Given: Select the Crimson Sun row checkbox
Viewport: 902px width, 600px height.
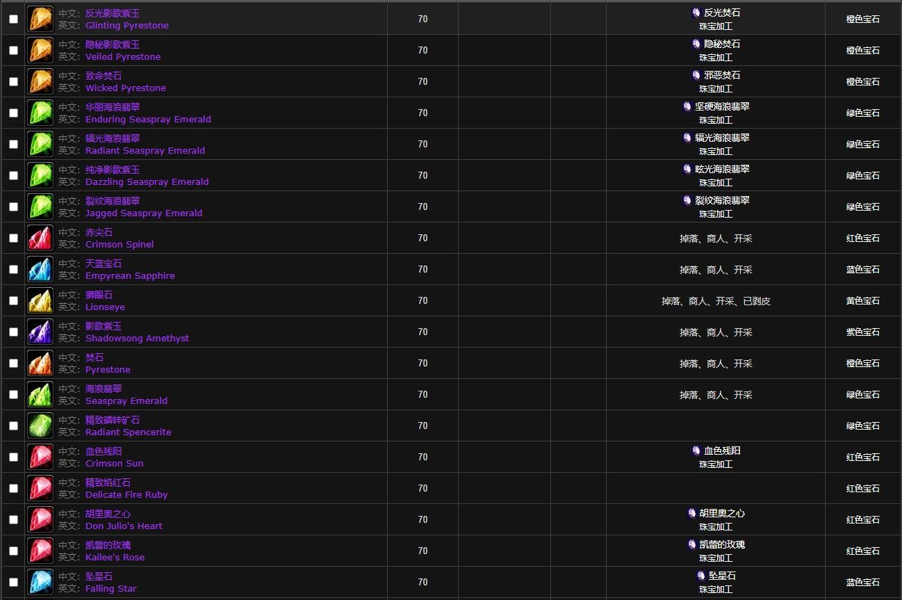Looking at the screenshot, I should (13, 457).
